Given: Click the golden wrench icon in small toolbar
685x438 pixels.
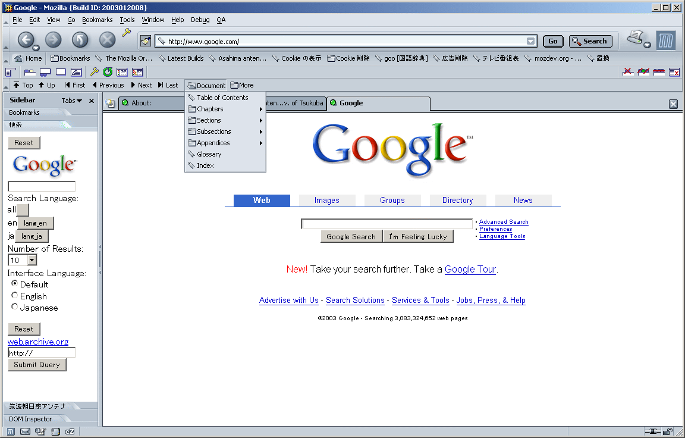Looking at the screenshot, I should tap(94, 72).
